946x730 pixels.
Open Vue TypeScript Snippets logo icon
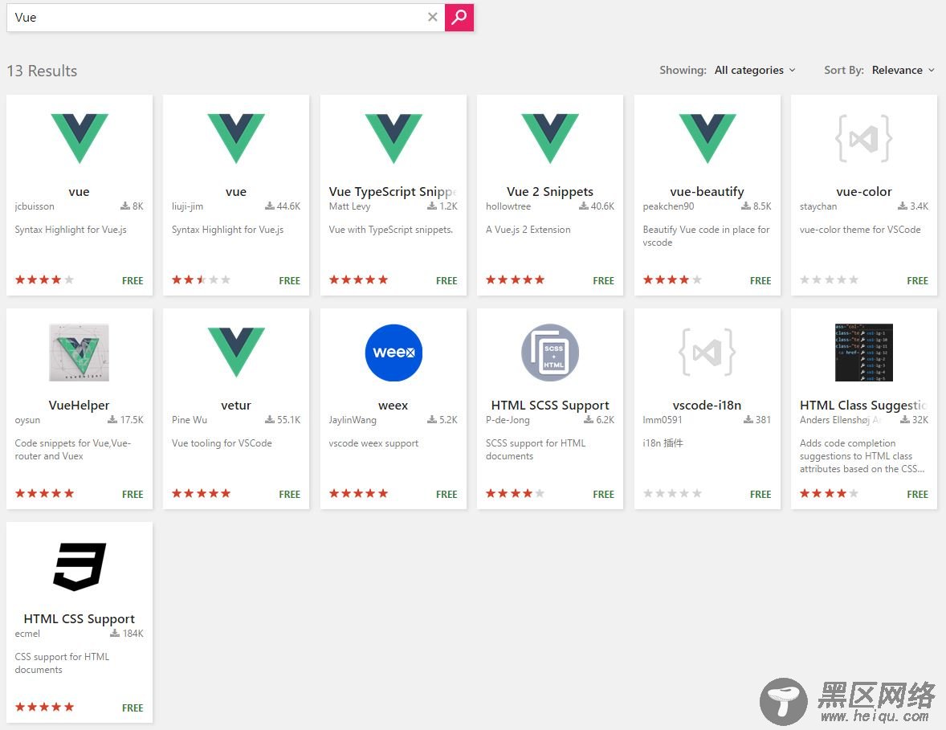393,138
